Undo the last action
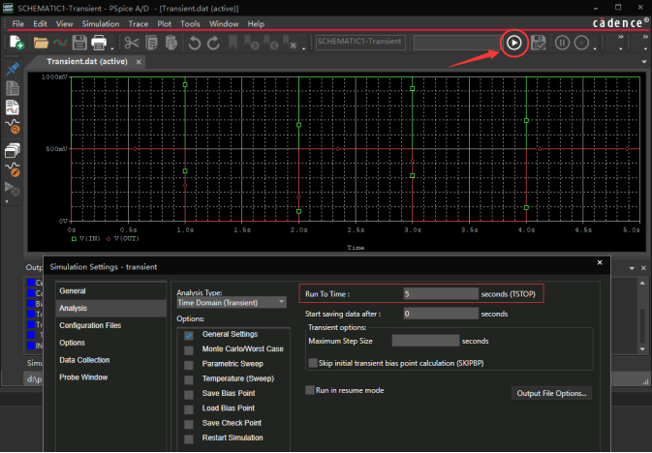The width and height of the screenshot is (652, 453). click(194, 43)
